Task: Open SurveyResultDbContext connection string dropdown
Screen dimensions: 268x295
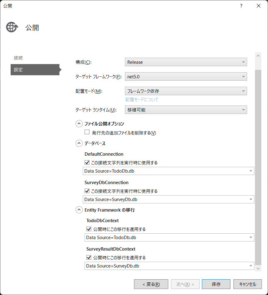Action: coord(169,266)
